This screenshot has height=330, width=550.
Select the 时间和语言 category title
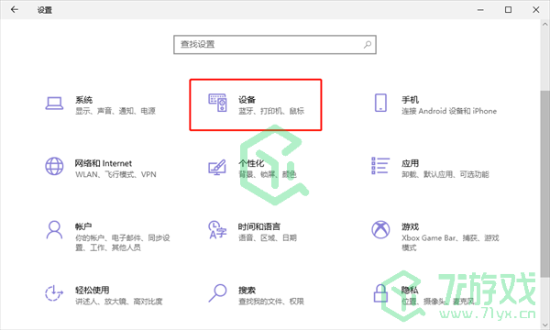click(259, 227)
